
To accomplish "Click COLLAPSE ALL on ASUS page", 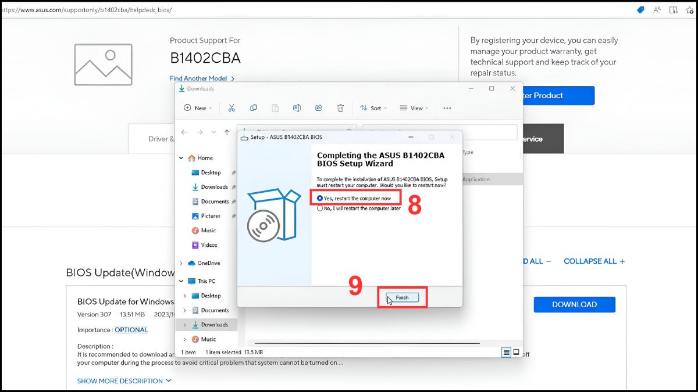I will pyautogui.click(x=594, y=261).
